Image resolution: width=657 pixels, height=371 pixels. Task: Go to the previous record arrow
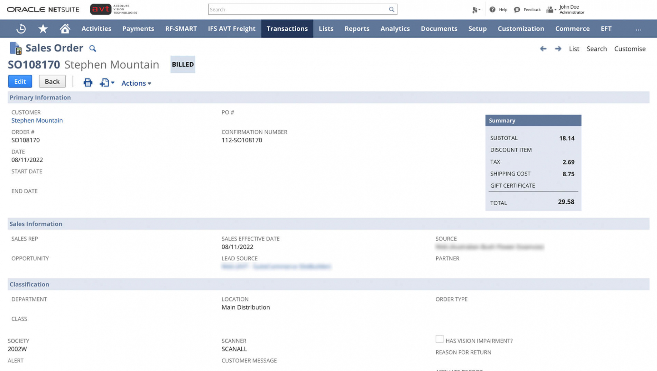coord(543,49)
